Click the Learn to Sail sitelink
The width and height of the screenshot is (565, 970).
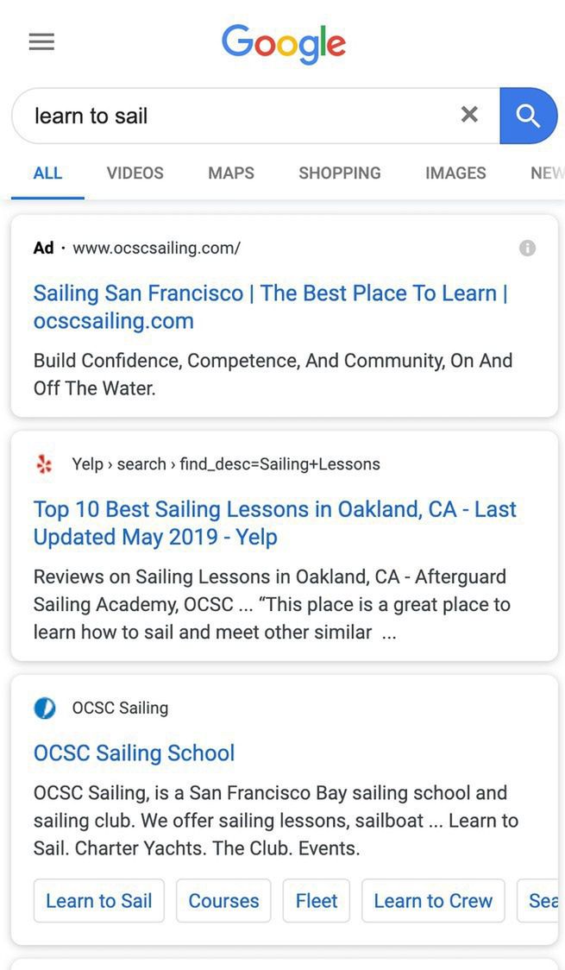(98, 901)
